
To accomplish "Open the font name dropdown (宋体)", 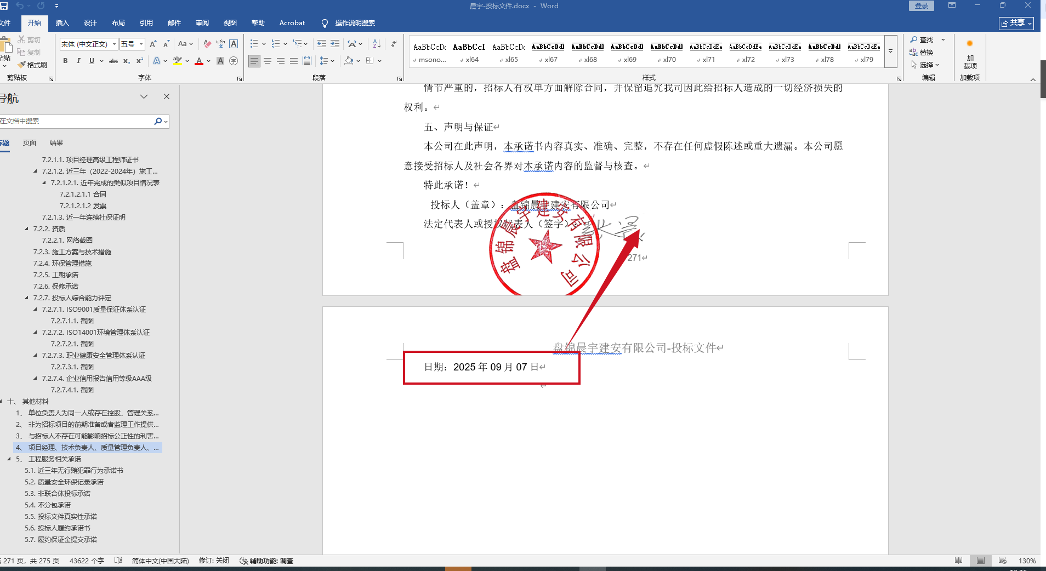I will pos(115,44).
